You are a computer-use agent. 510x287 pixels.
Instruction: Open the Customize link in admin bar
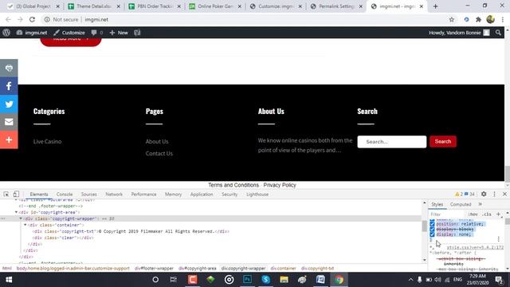pyautogui.click(x=69, y=33)
